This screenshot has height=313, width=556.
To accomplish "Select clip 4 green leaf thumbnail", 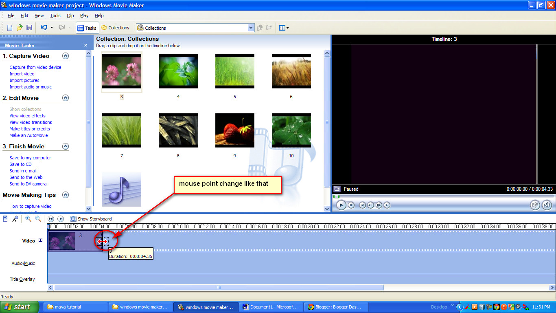I will pyautogui.click(x=178, y=71).
